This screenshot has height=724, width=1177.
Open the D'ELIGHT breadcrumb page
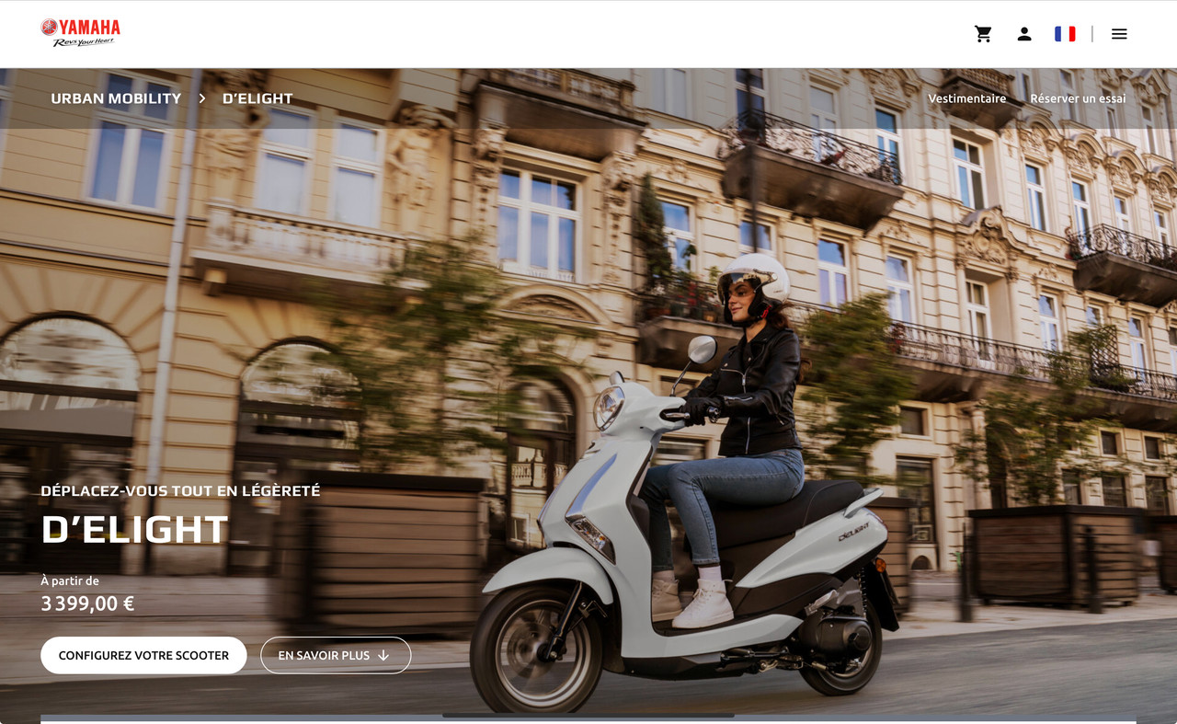257,98
